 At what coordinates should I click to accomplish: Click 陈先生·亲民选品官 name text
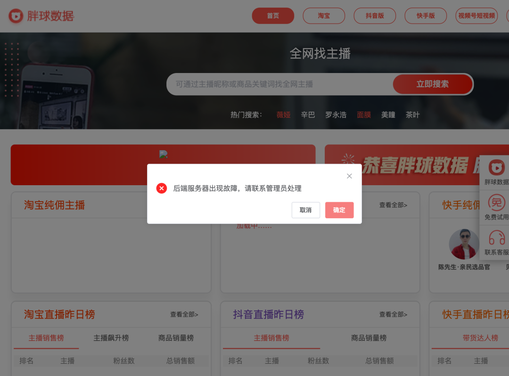coord(464,267)
